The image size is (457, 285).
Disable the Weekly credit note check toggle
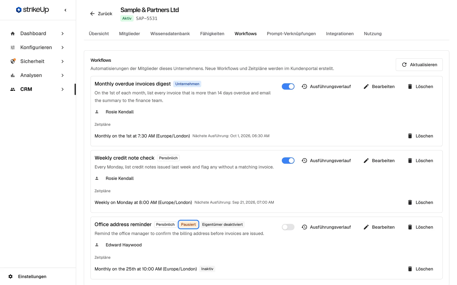point(288,161)
